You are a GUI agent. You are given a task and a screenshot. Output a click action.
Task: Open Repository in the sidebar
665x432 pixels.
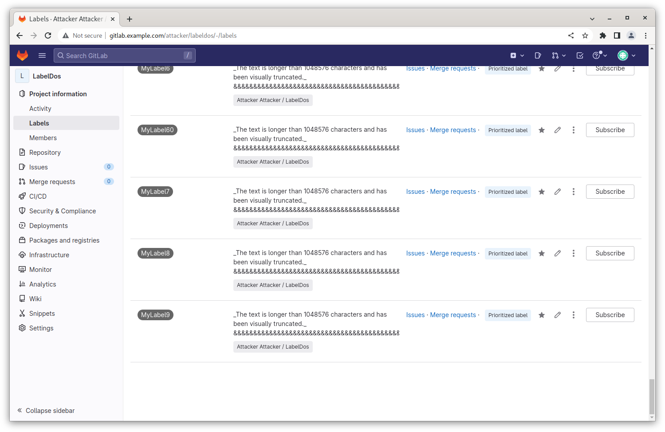(45, 153)
